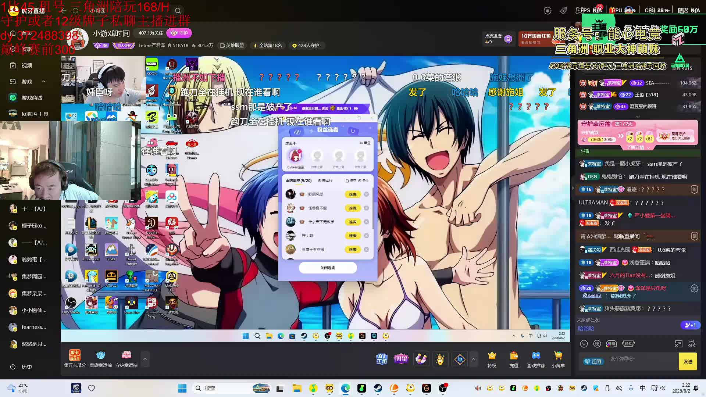
Task: Open Microsoft Edge from the taskbar
Action: [x=345, y=388]
